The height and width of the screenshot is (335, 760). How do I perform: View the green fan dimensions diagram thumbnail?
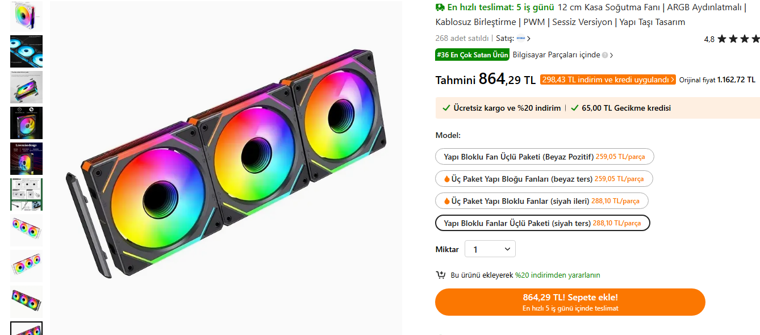tap(26, 194)
